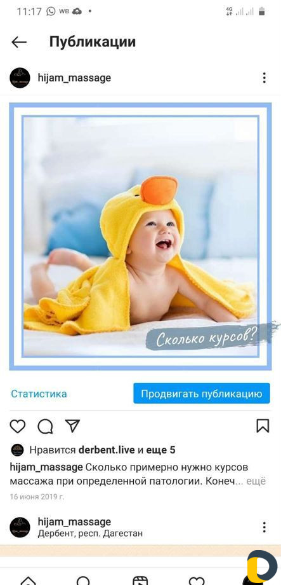Like the post with the heart icon
The height and width of the screenshot is (585, 281).
[x=18, y=426]
